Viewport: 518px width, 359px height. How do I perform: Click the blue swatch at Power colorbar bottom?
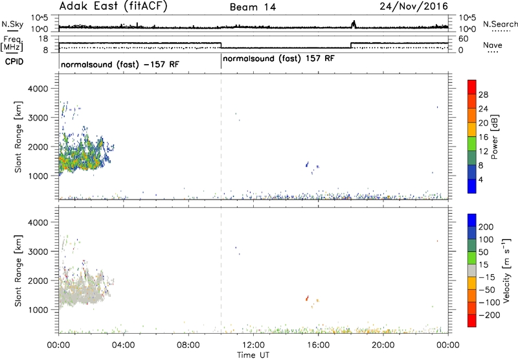coord(472,186)
